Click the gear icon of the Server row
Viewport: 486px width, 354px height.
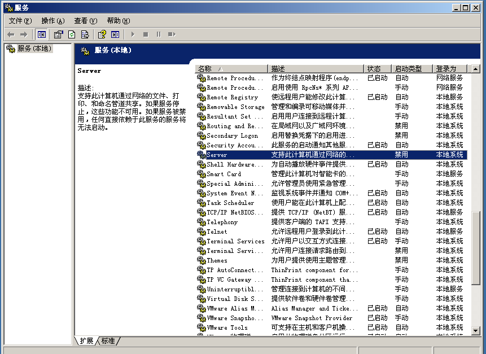(x=201, y=155)
